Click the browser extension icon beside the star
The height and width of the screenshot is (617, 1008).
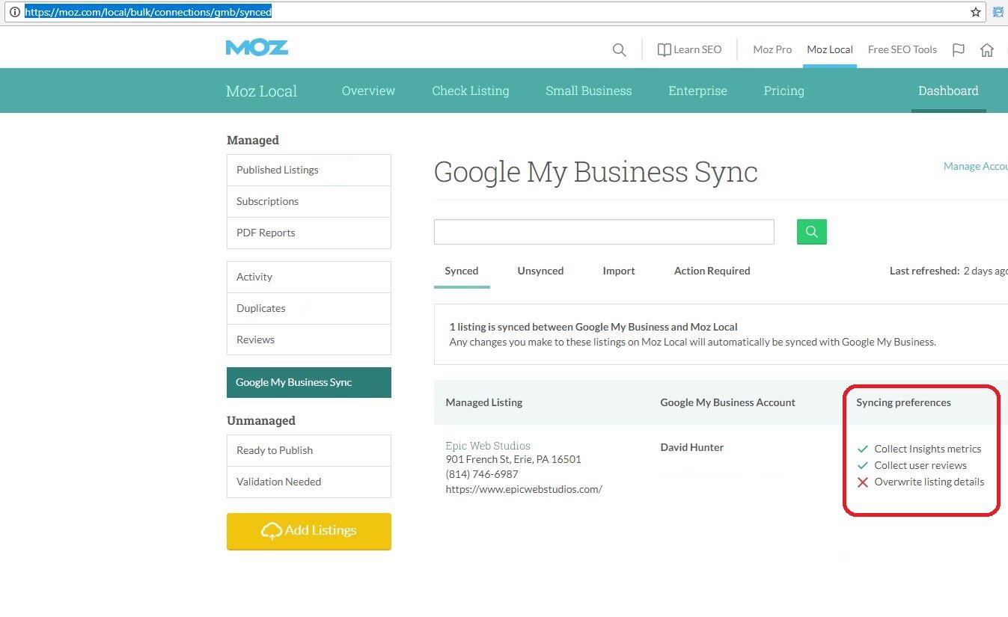click(998, 12)
